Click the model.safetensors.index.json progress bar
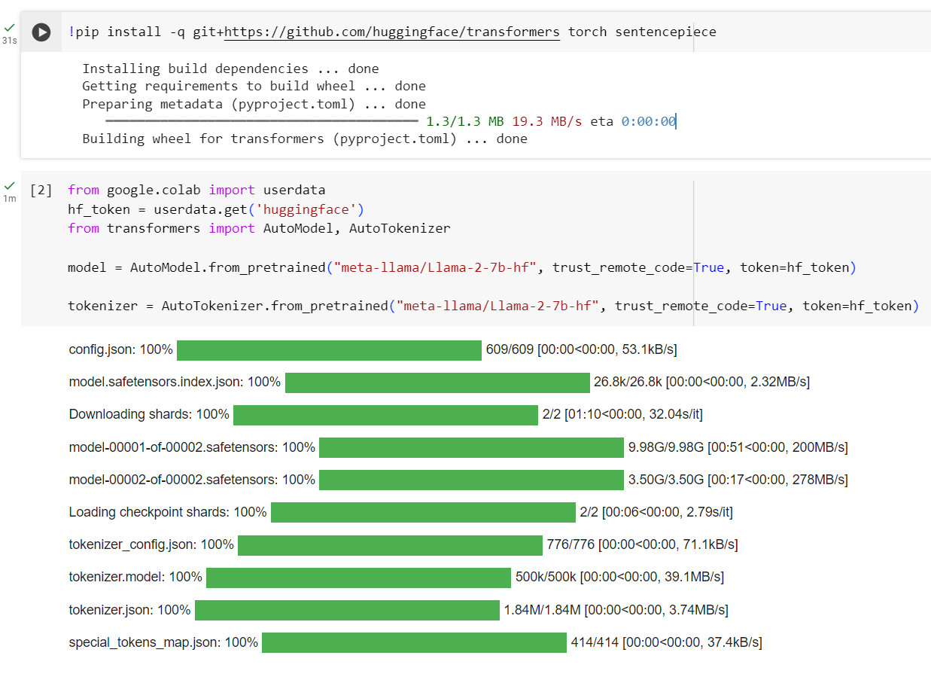This screenshot has height=686, width=931. pos(437,383)
